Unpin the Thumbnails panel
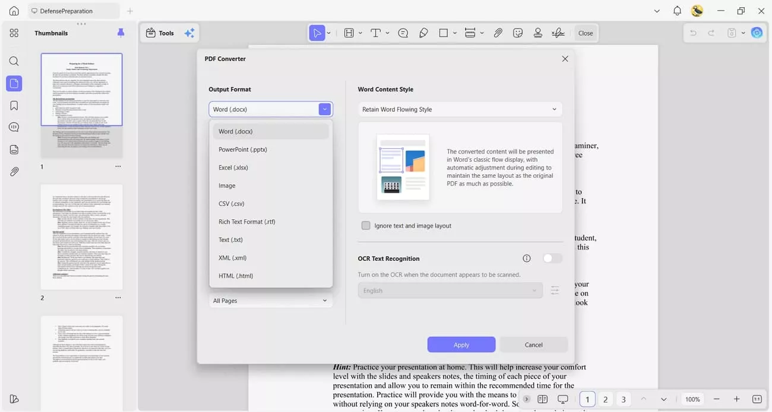Image resolution: width=772 pixels, height=412 pixels. click(121, 33)
